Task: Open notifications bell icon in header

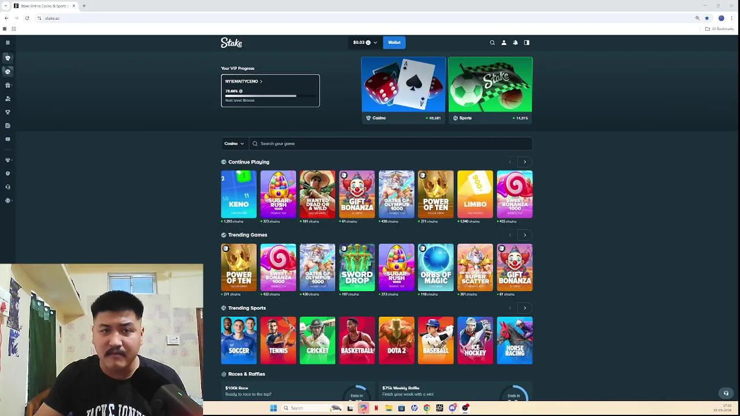Action: [x=515, y=42]
